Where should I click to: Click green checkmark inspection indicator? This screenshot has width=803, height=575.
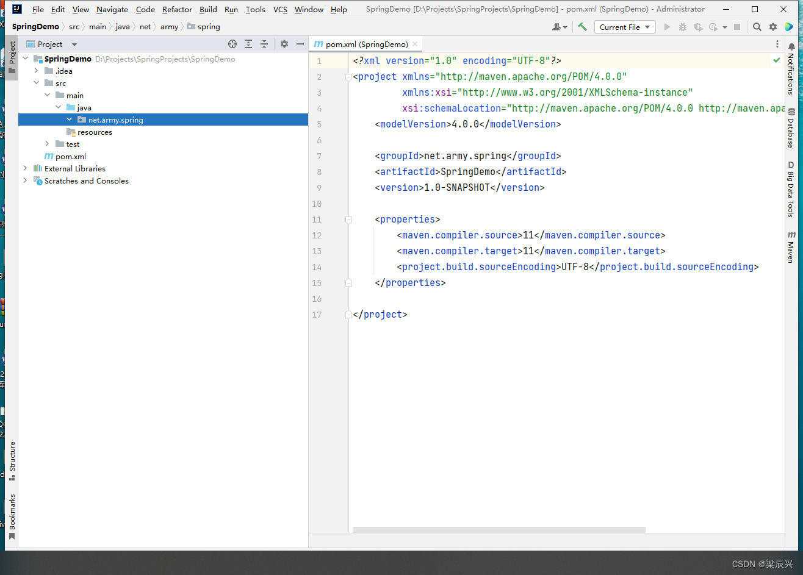[777, 60]
